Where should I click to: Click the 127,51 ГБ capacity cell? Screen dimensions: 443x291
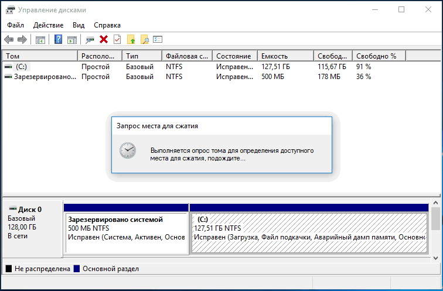tap(275, 67)
